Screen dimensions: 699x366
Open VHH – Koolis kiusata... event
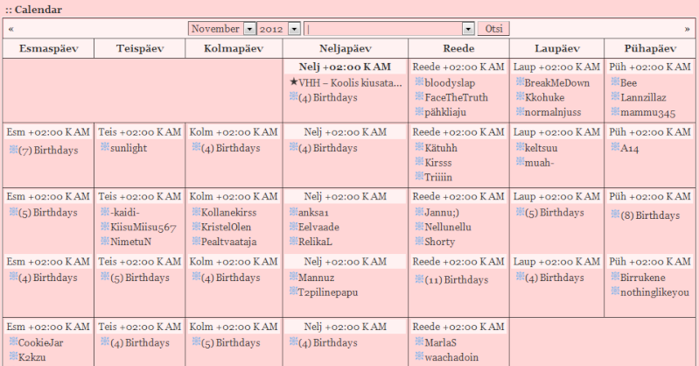(350, 83)
